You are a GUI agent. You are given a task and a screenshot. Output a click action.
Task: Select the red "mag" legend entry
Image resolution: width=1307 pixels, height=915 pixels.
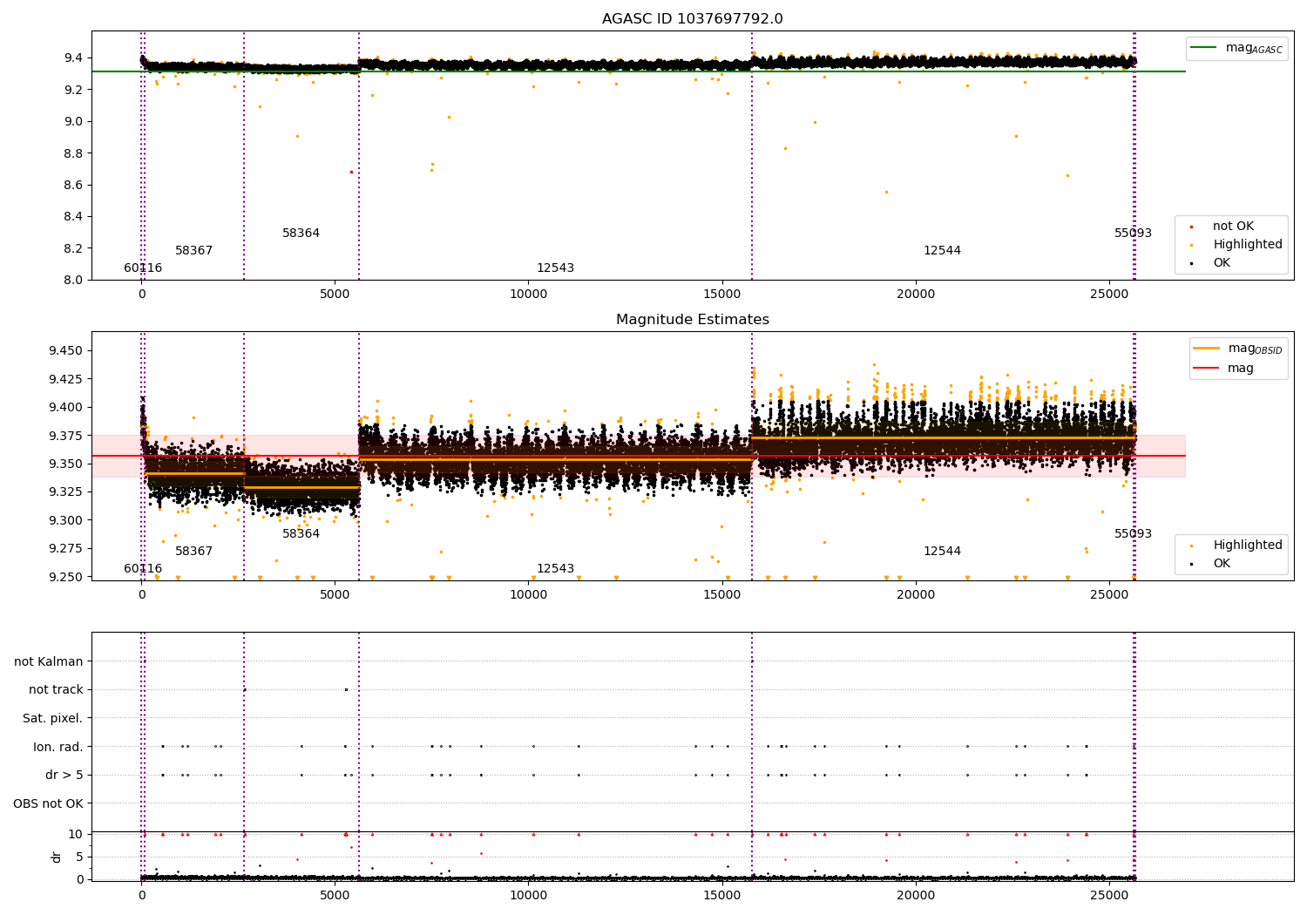pyautogui.click(x=1223, y=369)
